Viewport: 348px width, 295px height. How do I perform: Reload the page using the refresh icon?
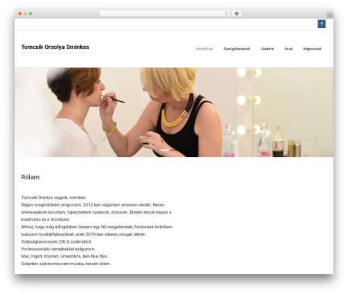(226, 13)
